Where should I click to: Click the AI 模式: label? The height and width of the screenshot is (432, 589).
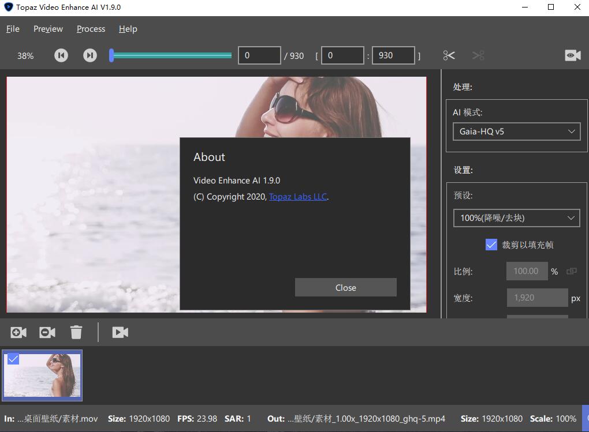(x=467, y=112)
